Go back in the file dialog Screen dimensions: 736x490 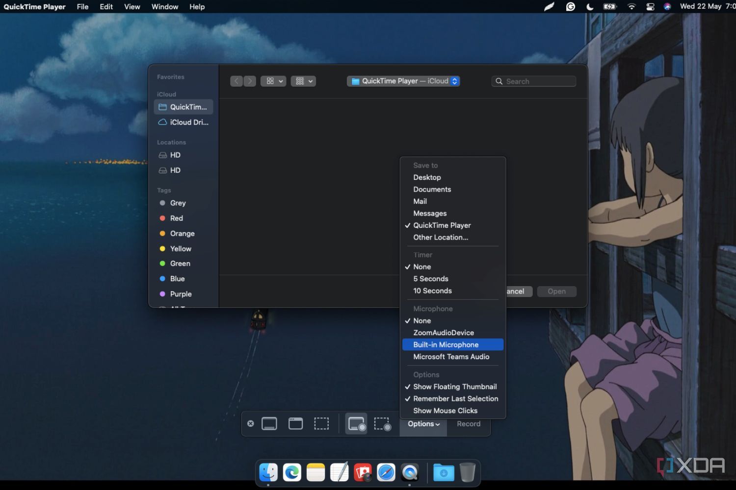237,81
